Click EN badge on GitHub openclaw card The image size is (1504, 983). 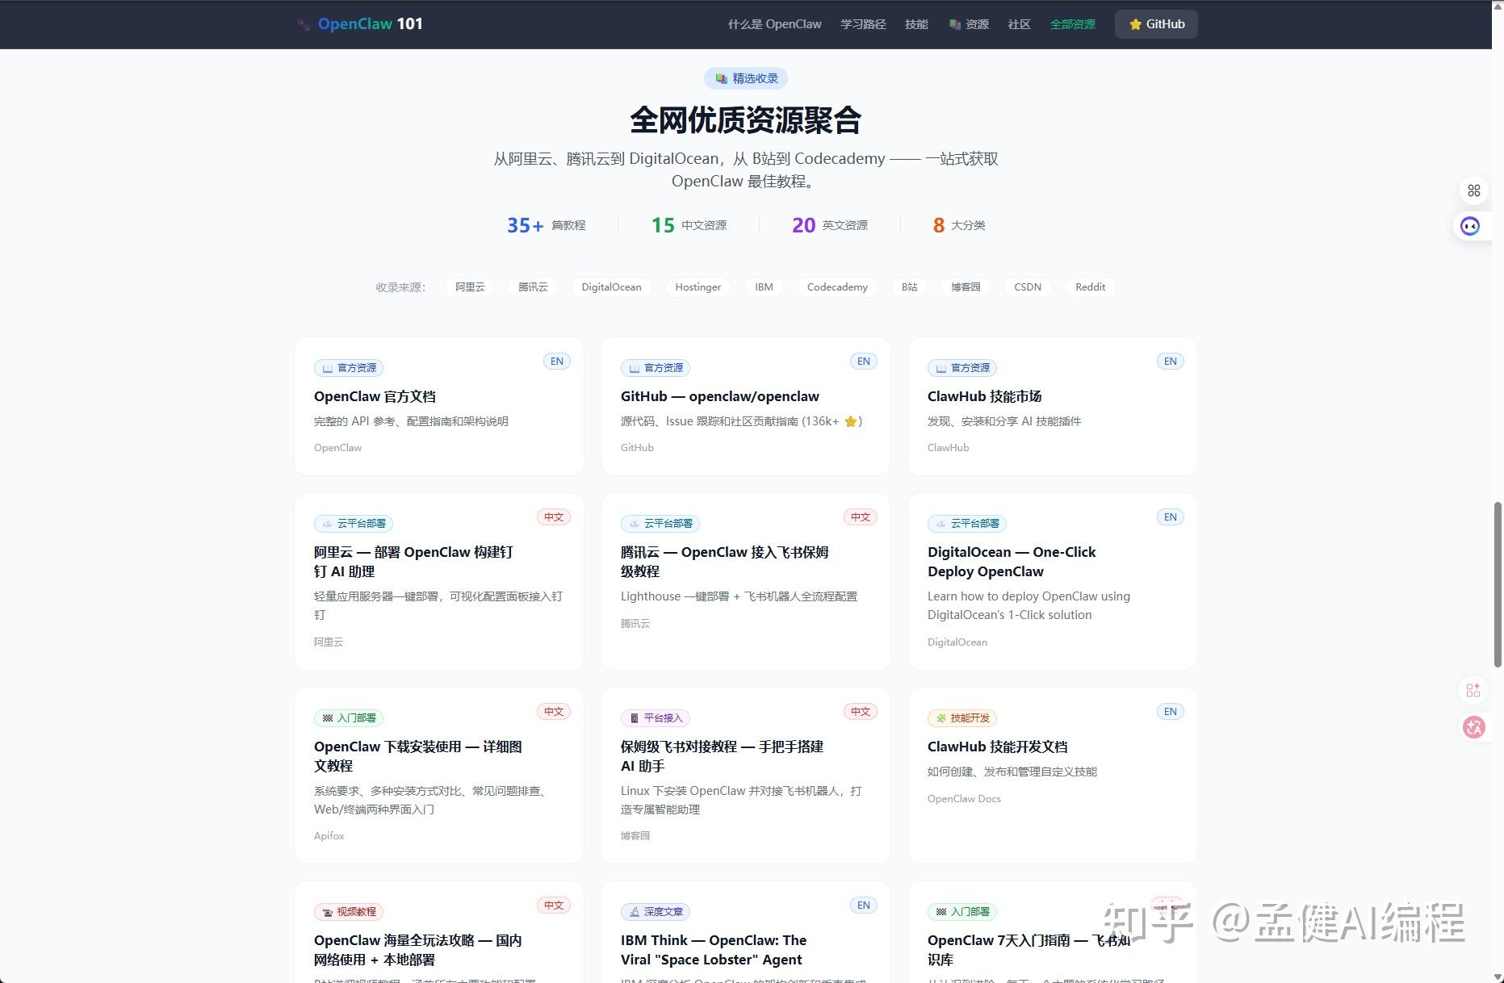[864, 362]
